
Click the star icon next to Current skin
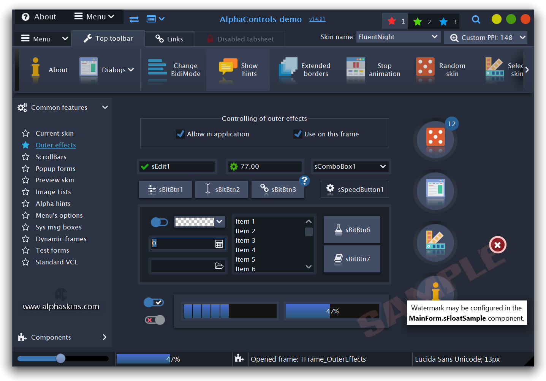point(25,133)
